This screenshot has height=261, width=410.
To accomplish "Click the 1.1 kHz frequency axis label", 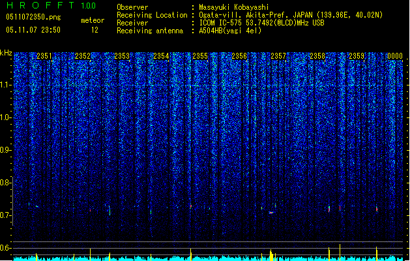I will click(x=5, y=85).
